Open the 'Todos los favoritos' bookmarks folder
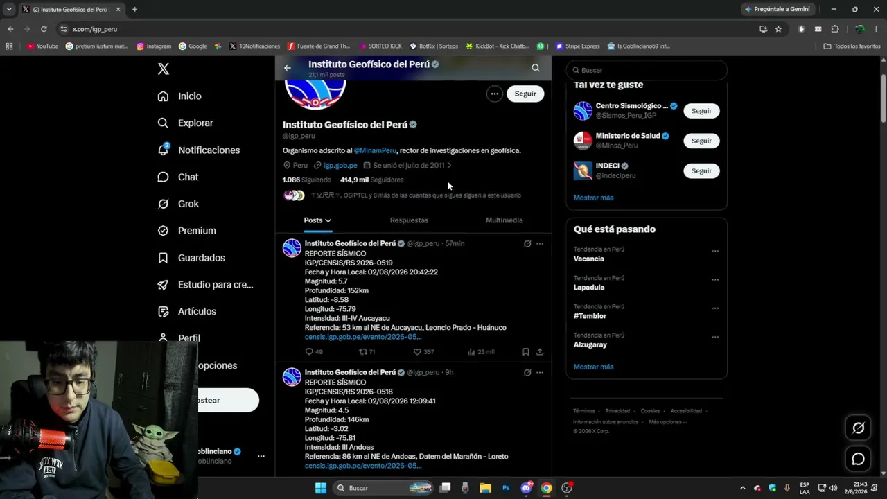The height and width of the screenshot is (499, 887). pos(852,46)
